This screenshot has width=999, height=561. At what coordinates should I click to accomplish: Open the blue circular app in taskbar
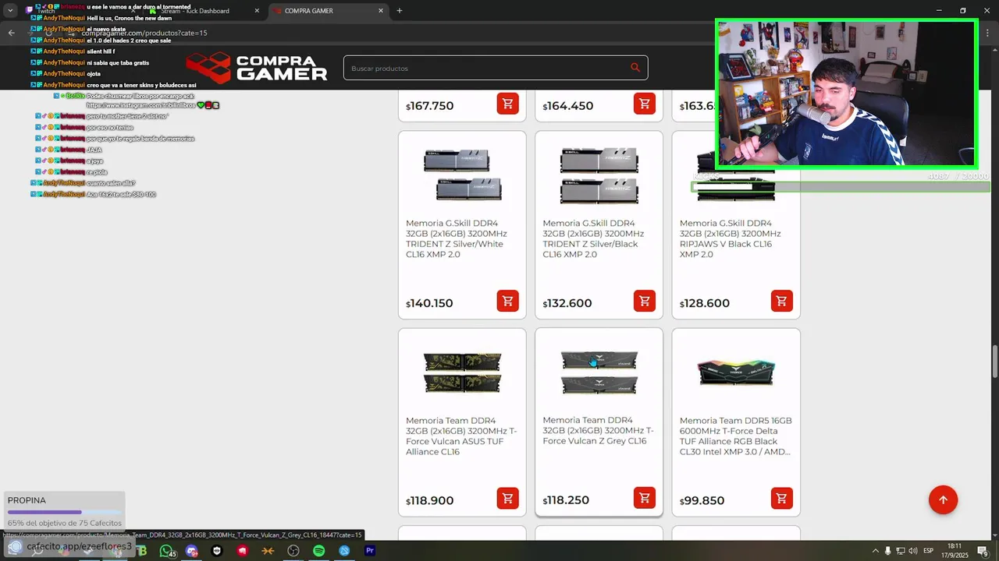pos(344,551)
